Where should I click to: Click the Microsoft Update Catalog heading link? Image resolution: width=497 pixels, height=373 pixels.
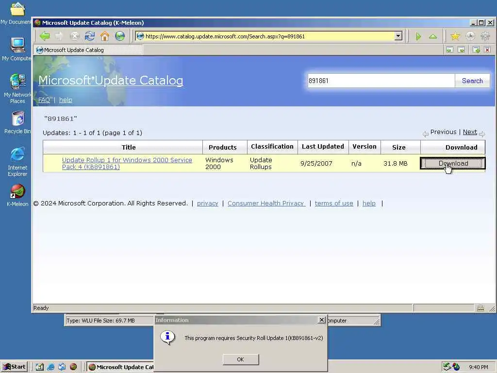pyautogui.click(x=111, y=80)
